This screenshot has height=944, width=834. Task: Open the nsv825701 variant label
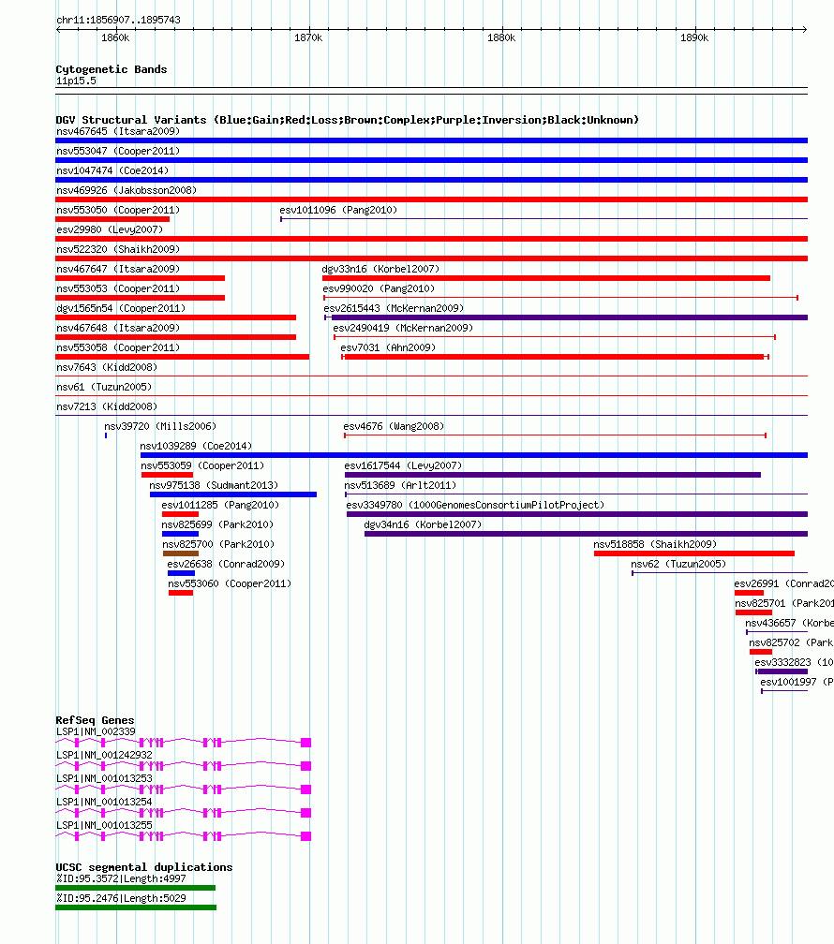[784, 603]
